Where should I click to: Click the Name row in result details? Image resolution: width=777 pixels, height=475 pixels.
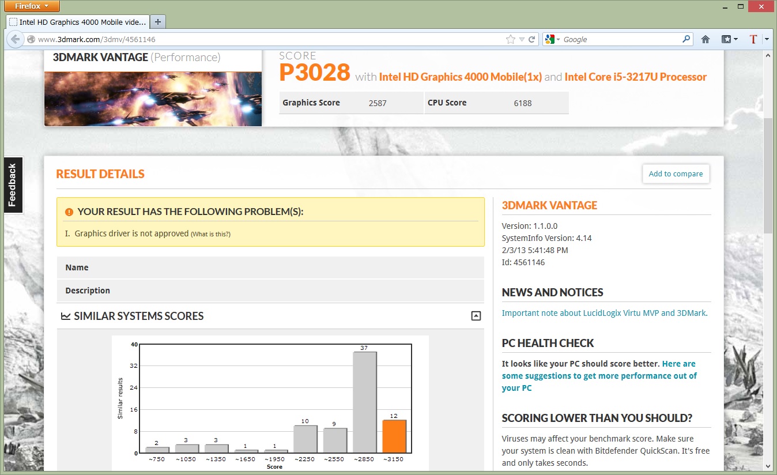[270, 267]
